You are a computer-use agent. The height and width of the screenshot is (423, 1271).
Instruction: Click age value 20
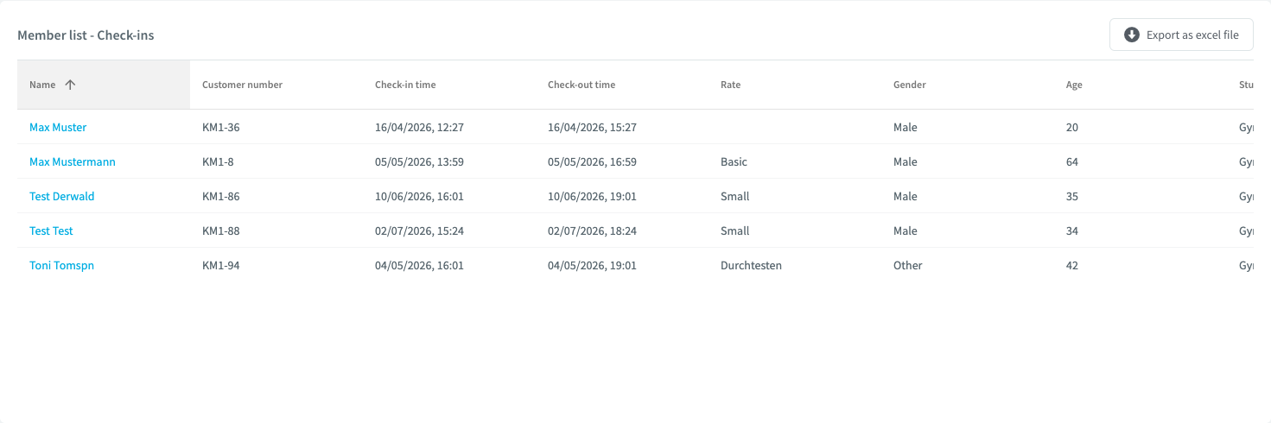(x=1072, y=127)
